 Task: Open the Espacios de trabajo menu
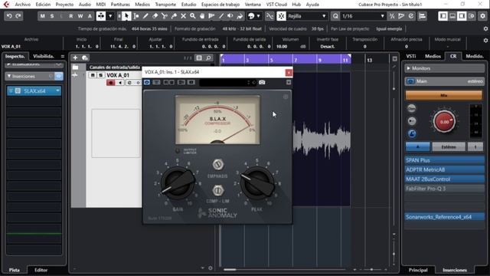point(220,5)
